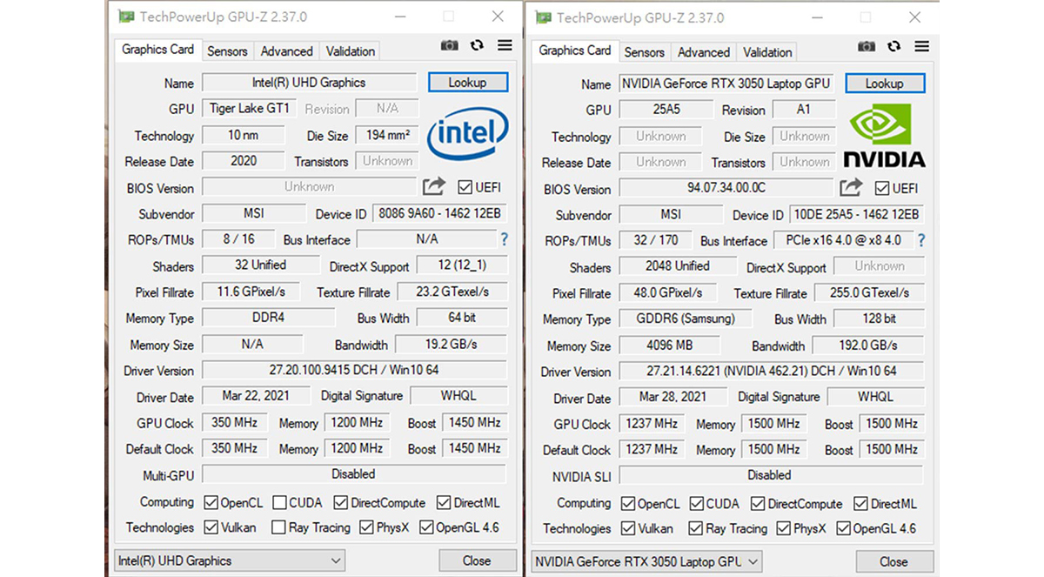Screen dimensions: 1044x577
Task: Click Bus Interface question mark in NVIDIA window
Action: (x=921, y=240)
